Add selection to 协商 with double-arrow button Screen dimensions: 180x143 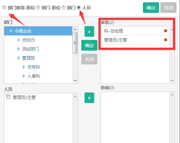[x=89, y=98]
